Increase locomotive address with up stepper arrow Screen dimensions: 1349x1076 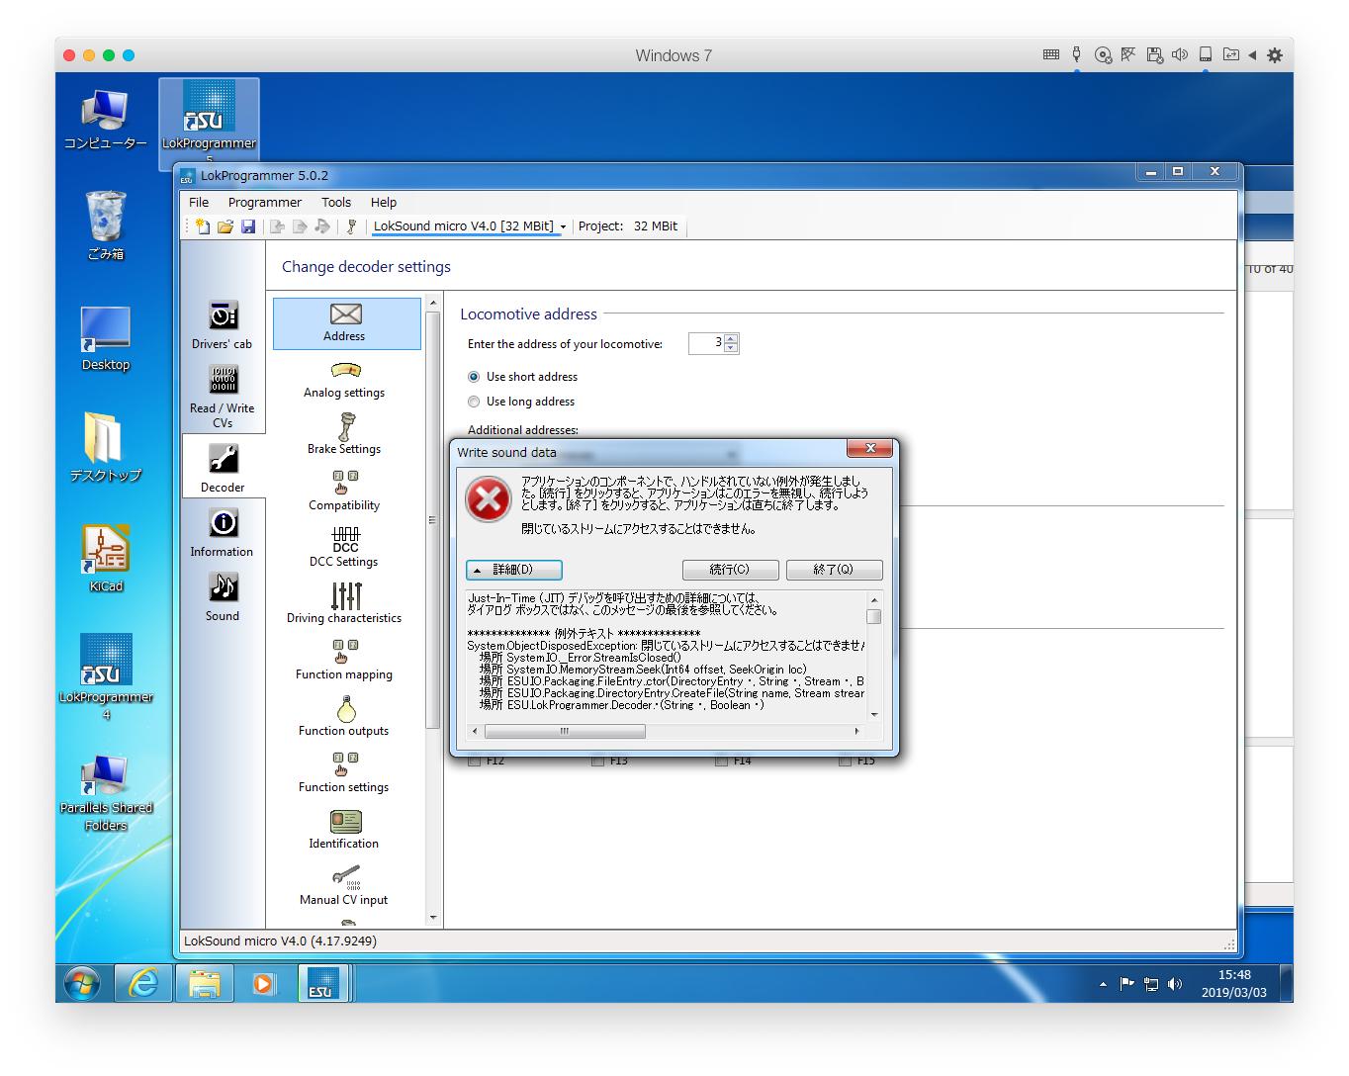(x=731, y=338)
